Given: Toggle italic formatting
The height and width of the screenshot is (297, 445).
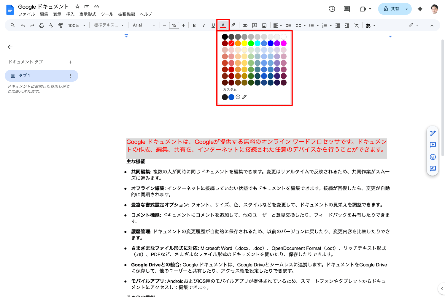Looking at the screenshot, I should [204, 26].
